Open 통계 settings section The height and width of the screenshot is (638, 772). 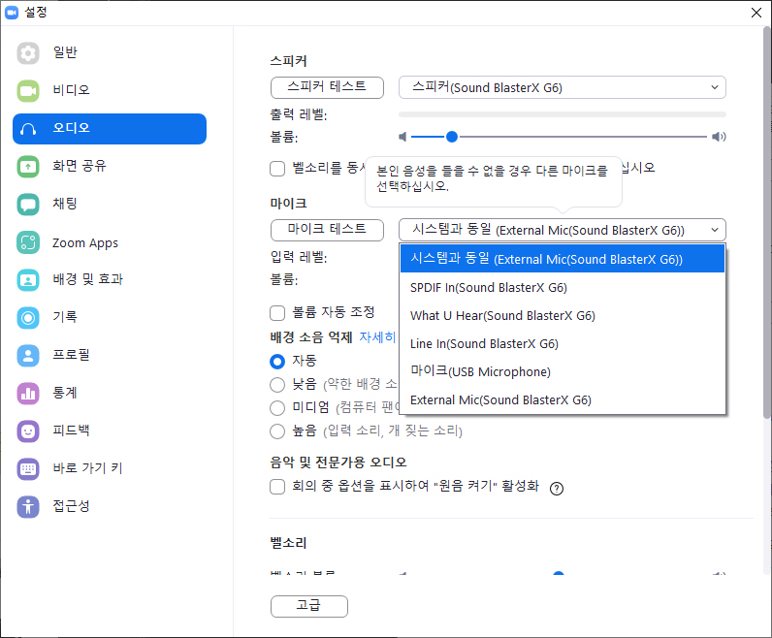110,394
